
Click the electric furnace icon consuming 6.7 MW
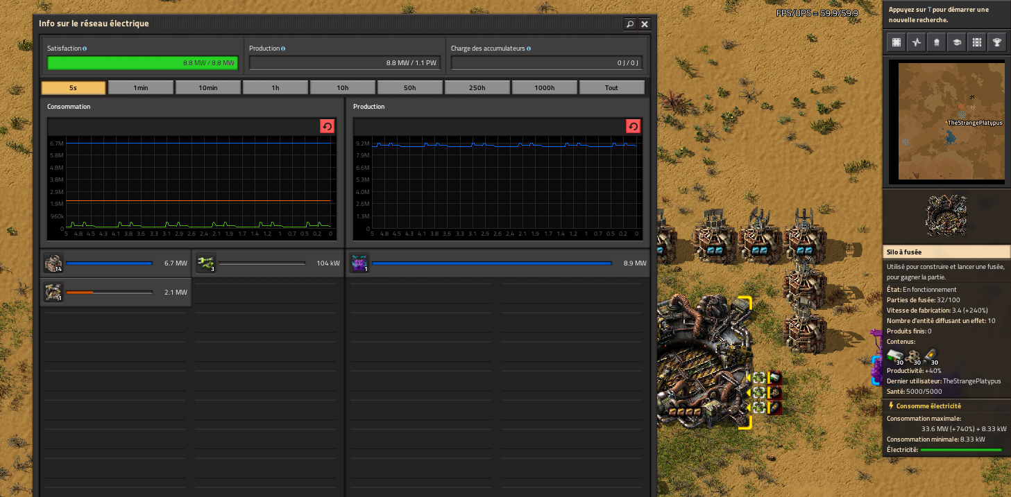coord(53,263)
